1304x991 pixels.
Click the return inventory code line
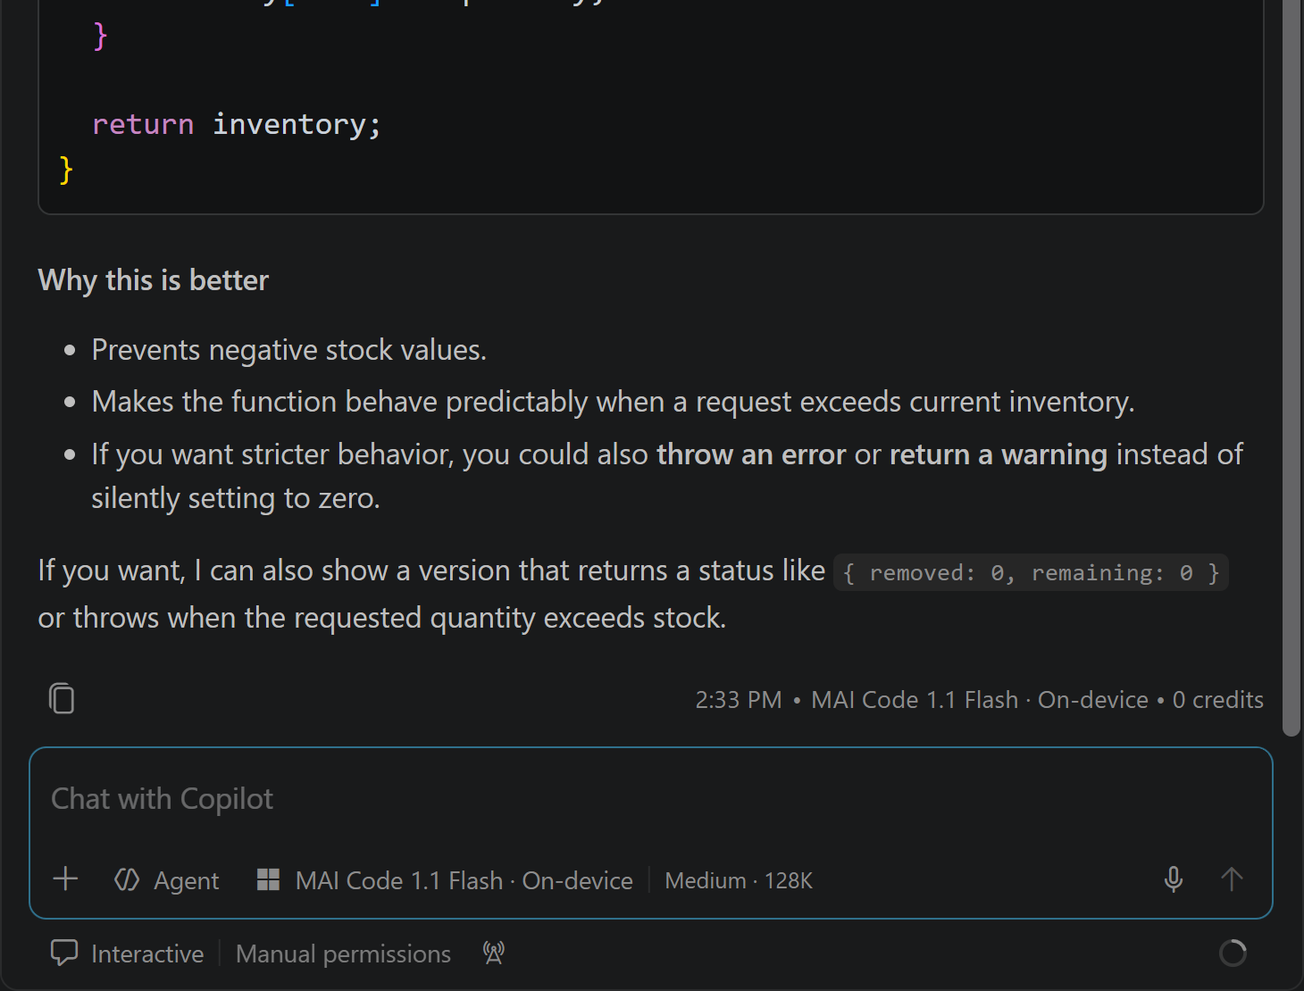pos(237,124)
